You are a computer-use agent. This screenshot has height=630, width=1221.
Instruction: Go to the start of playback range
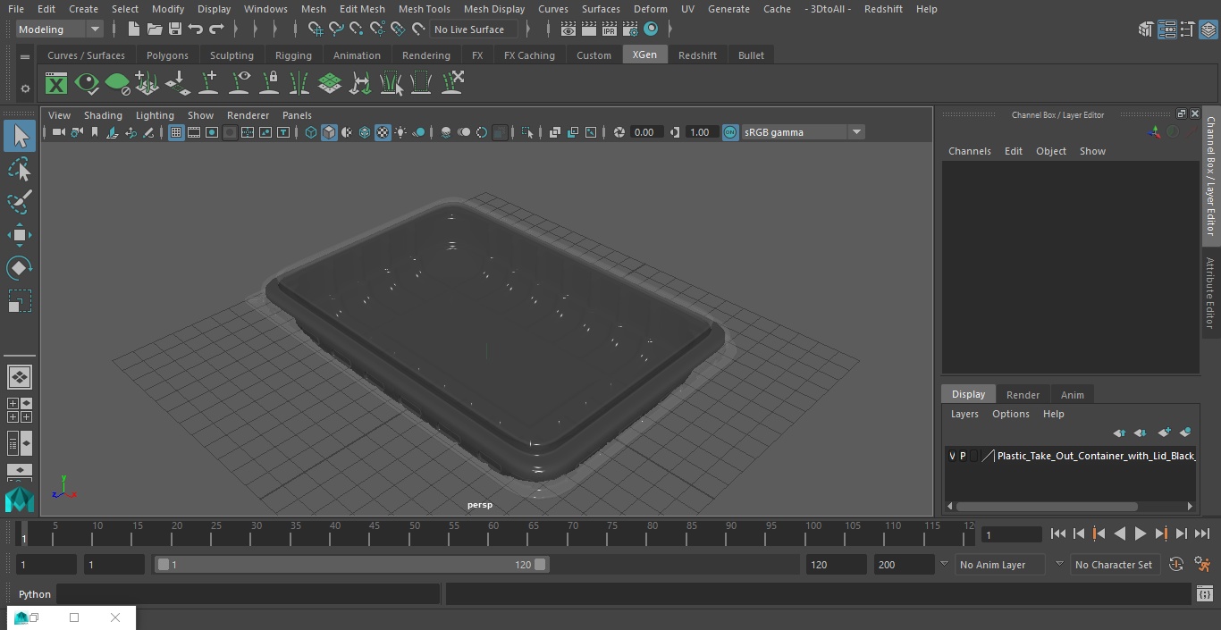click(x=1057, y=533)
